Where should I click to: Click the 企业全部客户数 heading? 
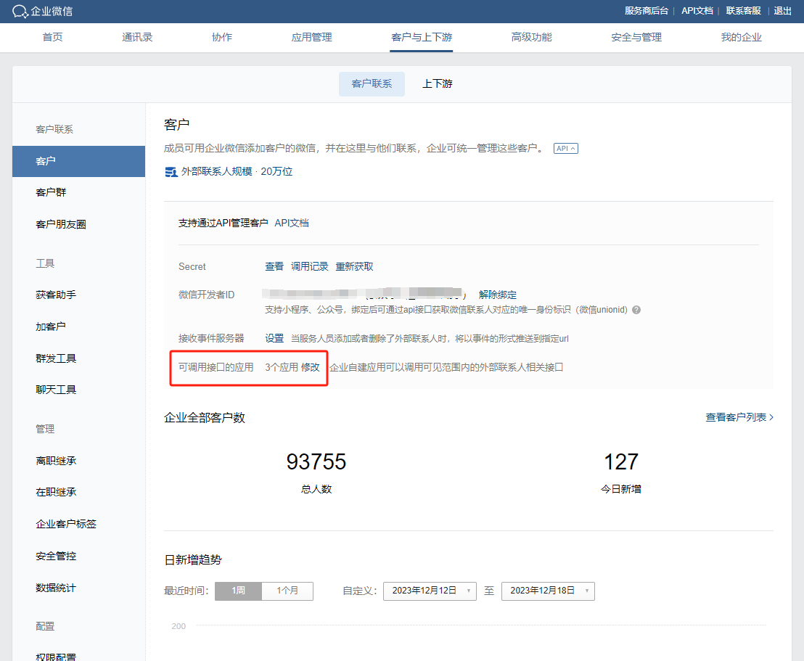pyautogui.click(x=205, y=418)
